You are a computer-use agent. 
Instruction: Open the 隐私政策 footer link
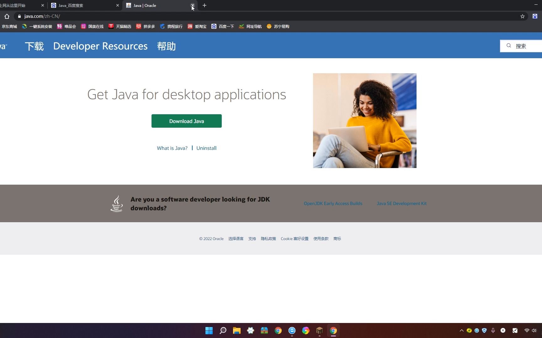coord(268,239)
